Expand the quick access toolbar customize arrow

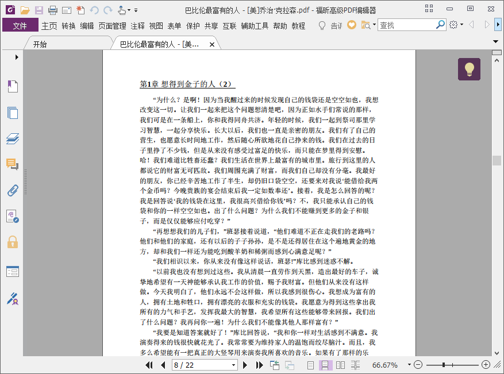(136, 10)
